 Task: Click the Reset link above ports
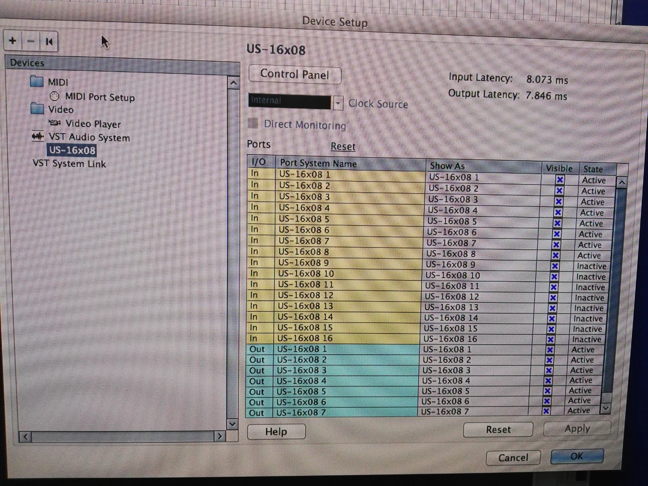click(x=343, y=146)
